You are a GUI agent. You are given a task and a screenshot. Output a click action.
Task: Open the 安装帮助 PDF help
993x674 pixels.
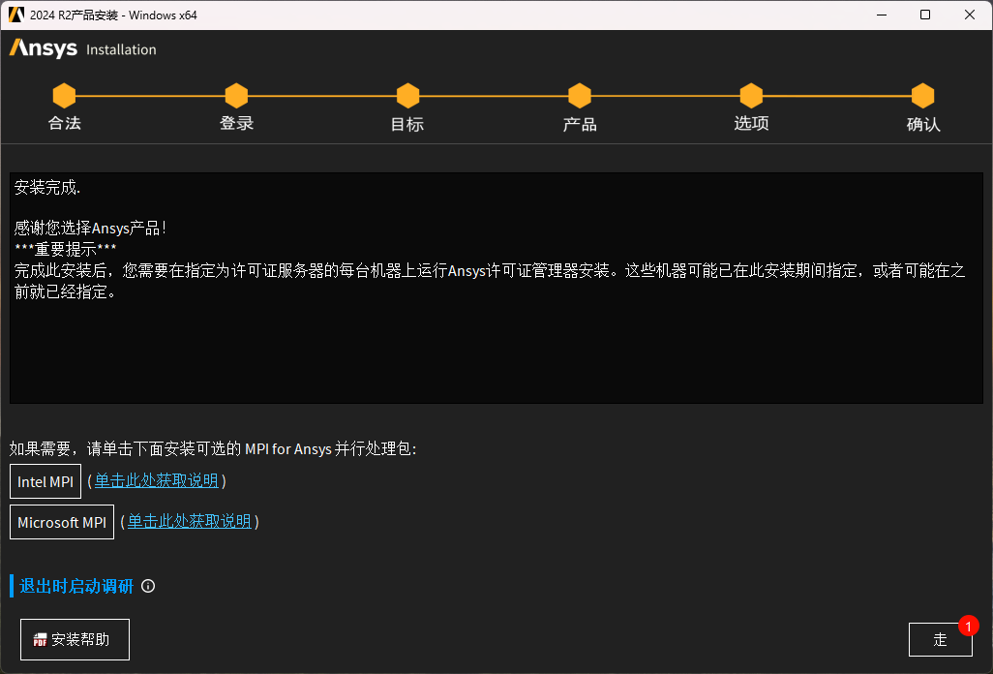75,639
